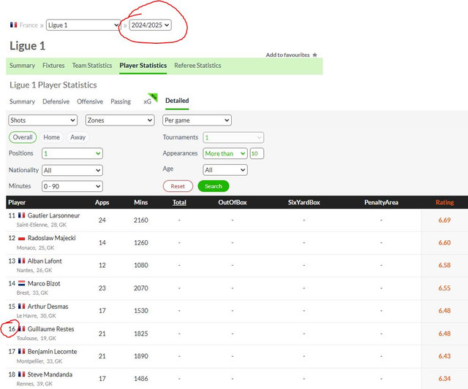Click the Add to favourites star icon
Viewport: 468px width, 389px height.
tap(314, 55)
